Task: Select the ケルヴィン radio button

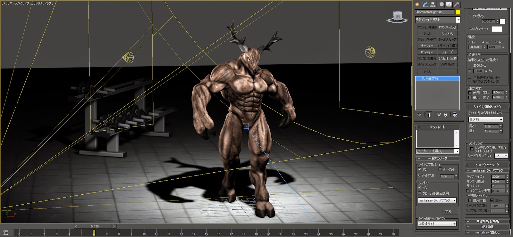Action: [x=469, y=16]
